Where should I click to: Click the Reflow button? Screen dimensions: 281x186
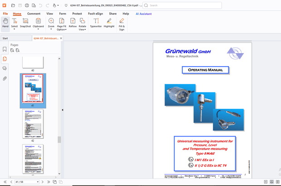(x=73, y=23)
